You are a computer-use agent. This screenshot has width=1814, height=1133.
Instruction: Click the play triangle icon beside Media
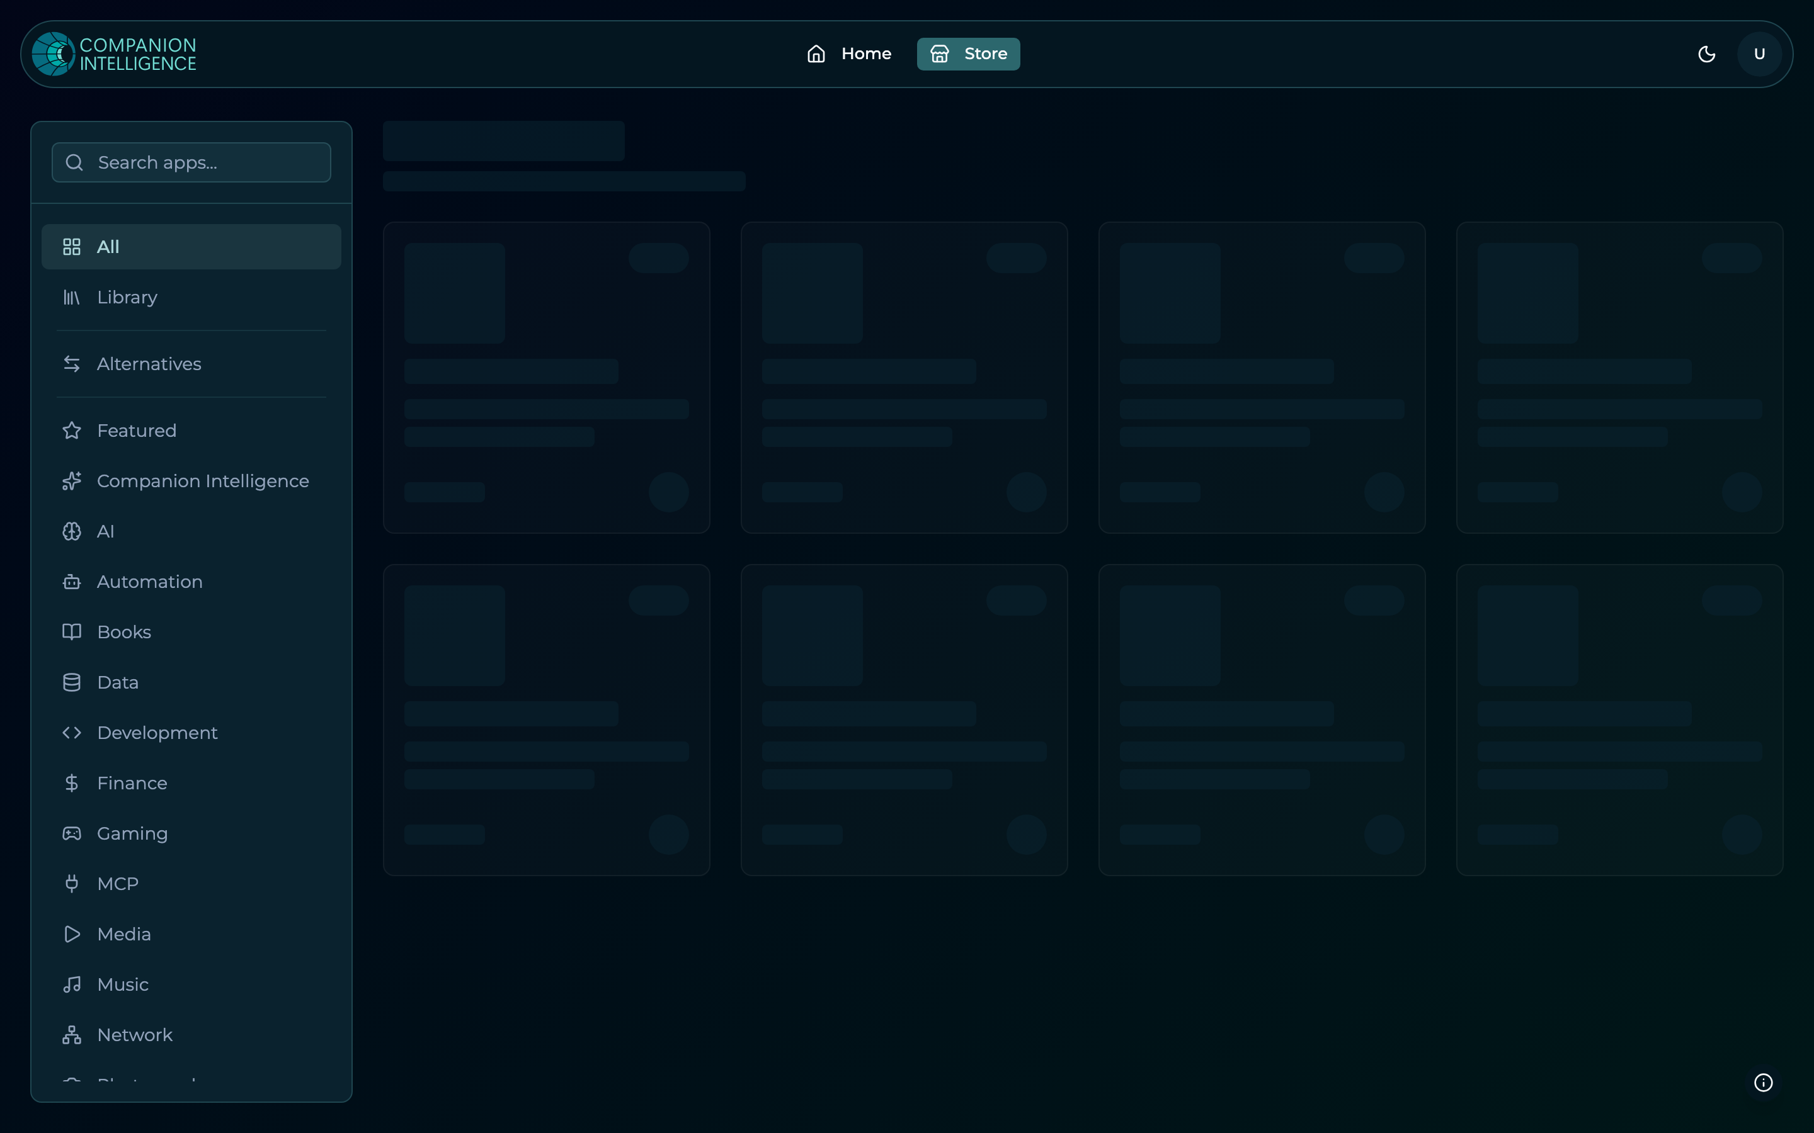click(x=72, y=935)
